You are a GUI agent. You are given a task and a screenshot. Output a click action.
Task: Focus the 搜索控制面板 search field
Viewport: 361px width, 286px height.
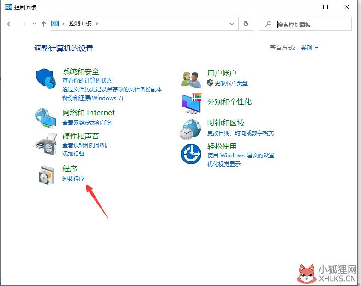click(x=305, y=24)
